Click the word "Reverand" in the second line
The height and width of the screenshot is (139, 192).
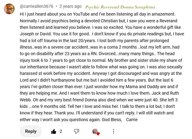click(168, 21)
